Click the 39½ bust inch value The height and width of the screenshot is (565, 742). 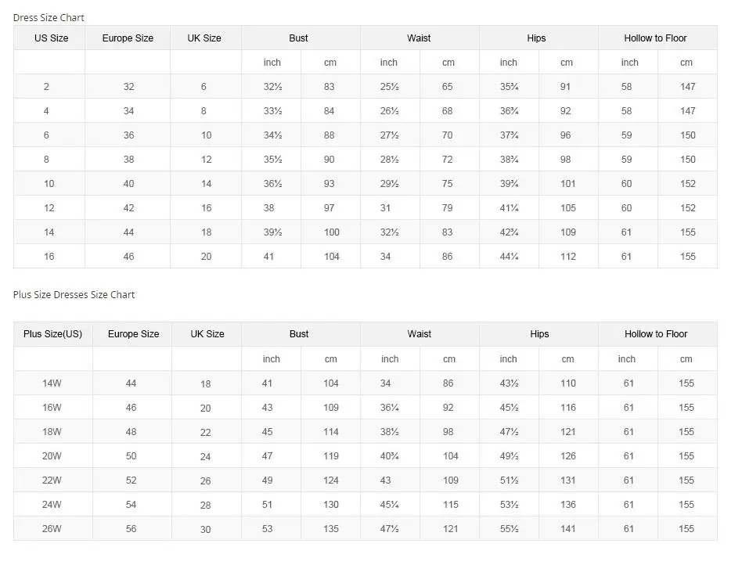pyautogui.click(x=272, y=232)
